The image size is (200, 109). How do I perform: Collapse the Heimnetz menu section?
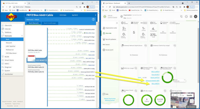(x=22, y=36)
